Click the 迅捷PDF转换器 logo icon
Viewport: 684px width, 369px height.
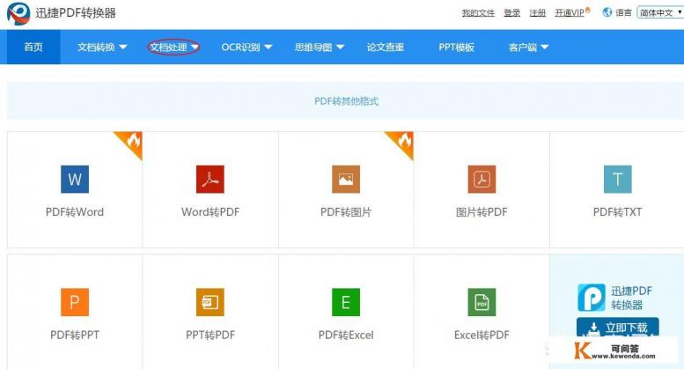18,13
